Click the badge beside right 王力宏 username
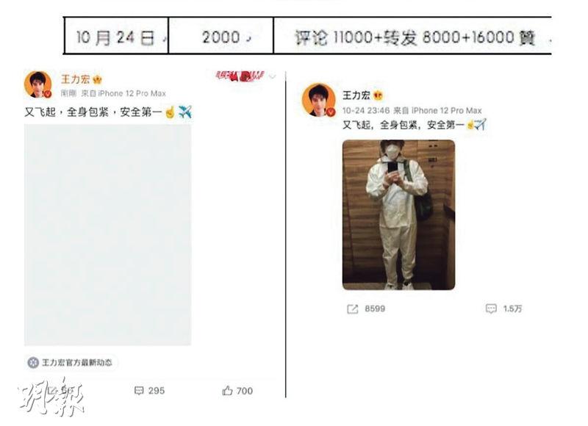Viewport: 588px width, 426px height. (x=378, y=95)
